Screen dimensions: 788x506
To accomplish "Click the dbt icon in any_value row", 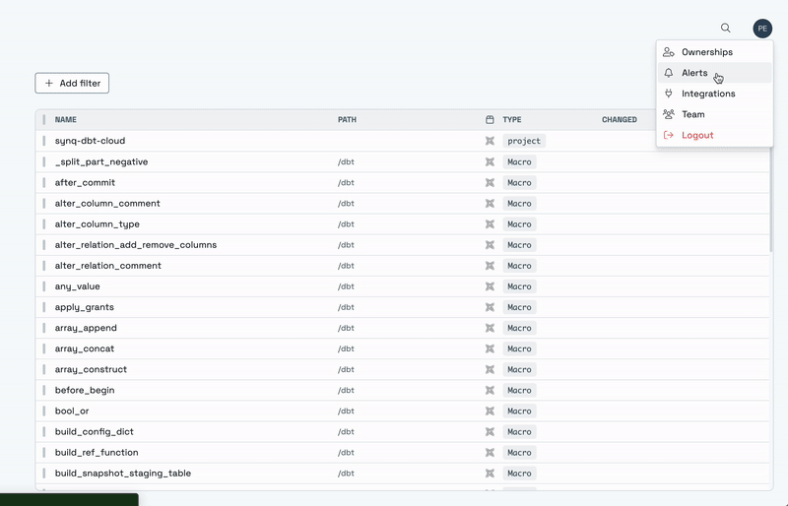I will 490,286.
